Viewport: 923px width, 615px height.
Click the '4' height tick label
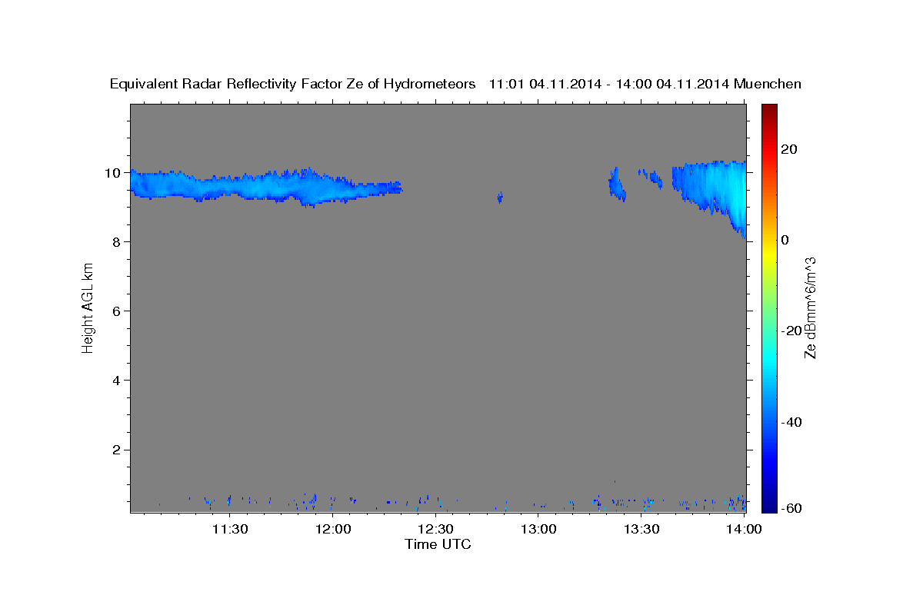[118, 381]
